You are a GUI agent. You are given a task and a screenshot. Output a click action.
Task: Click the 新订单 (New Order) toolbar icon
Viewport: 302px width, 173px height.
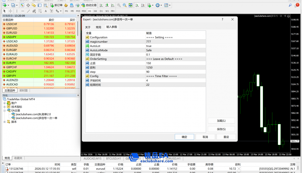[56, 5]
